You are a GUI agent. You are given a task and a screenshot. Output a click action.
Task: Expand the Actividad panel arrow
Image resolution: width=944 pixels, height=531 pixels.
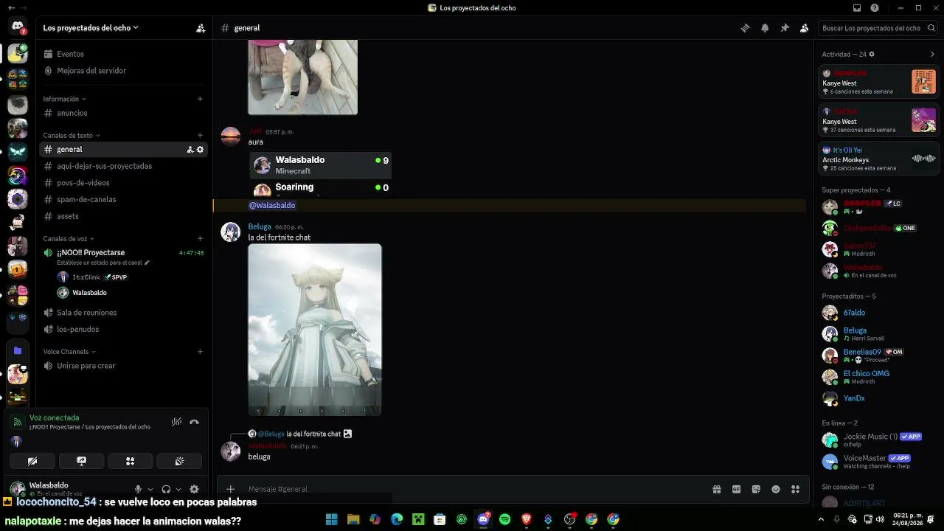pos(932,55)
